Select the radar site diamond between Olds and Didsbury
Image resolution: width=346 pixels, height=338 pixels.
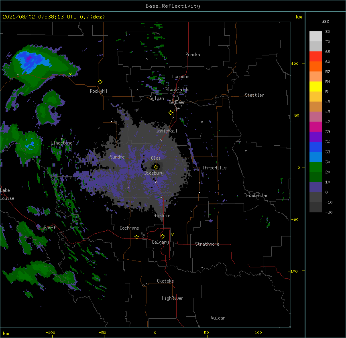(156, 167)
